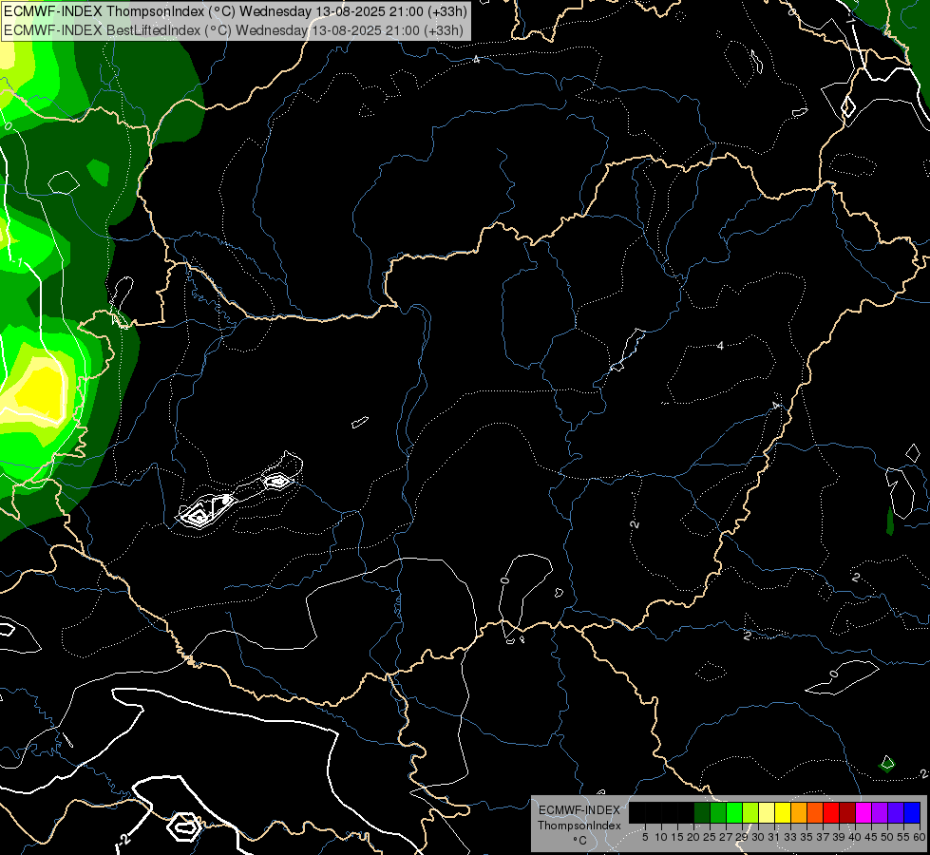Click the orange 33-35 legend swatch

tap(799, 812)
